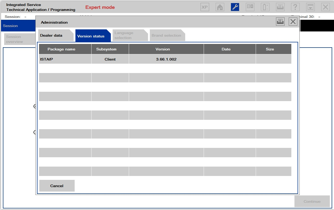
Task: Print the Administration dialog contents
Action: tap(280, 22)
